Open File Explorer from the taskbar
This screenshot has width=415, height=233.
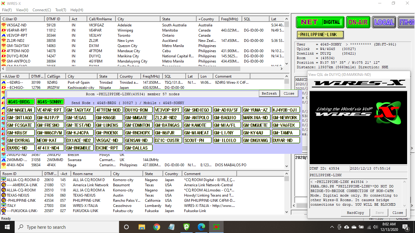click(x=142, y=227)
